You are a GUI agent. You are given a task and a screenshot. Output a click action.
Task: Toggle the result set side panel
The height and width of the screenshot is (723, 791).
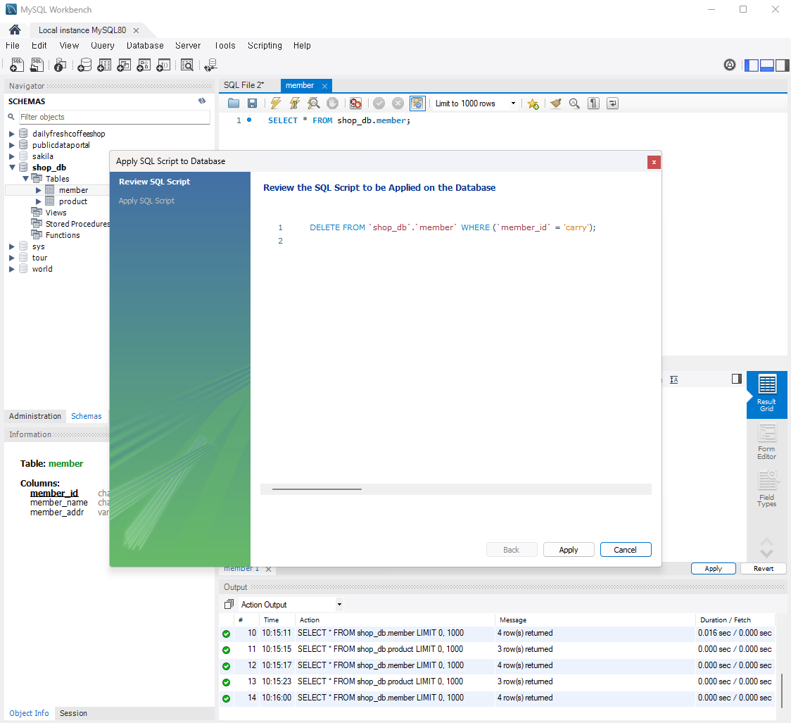pos(737,379)
